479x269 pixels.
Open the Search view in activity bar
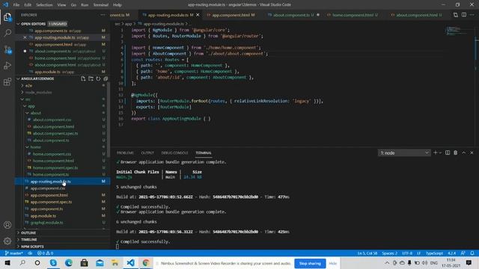point(7,33)
